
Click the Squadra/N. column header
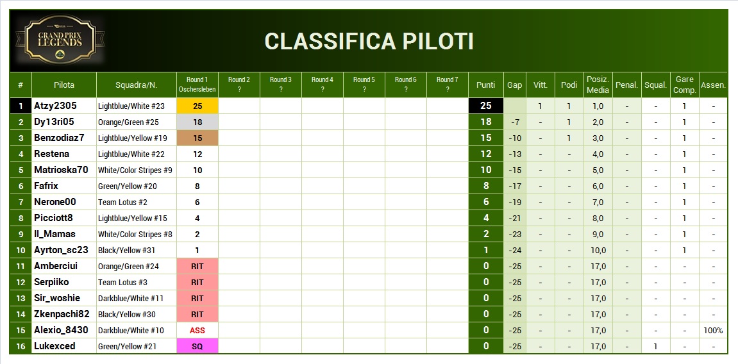[x=137, y=85]
